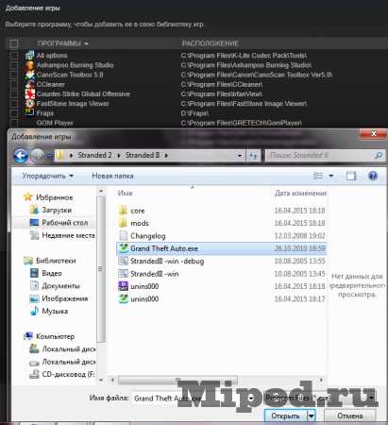This screenshot has width=388, height=425.
Task: Open the address bar history dropdown
Action: (x=240, y=155)
